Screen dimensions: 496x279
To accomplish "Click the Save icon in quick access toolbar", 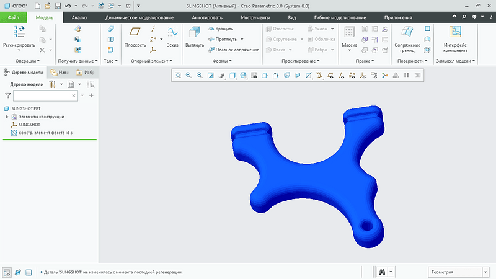I will point(58,6).
